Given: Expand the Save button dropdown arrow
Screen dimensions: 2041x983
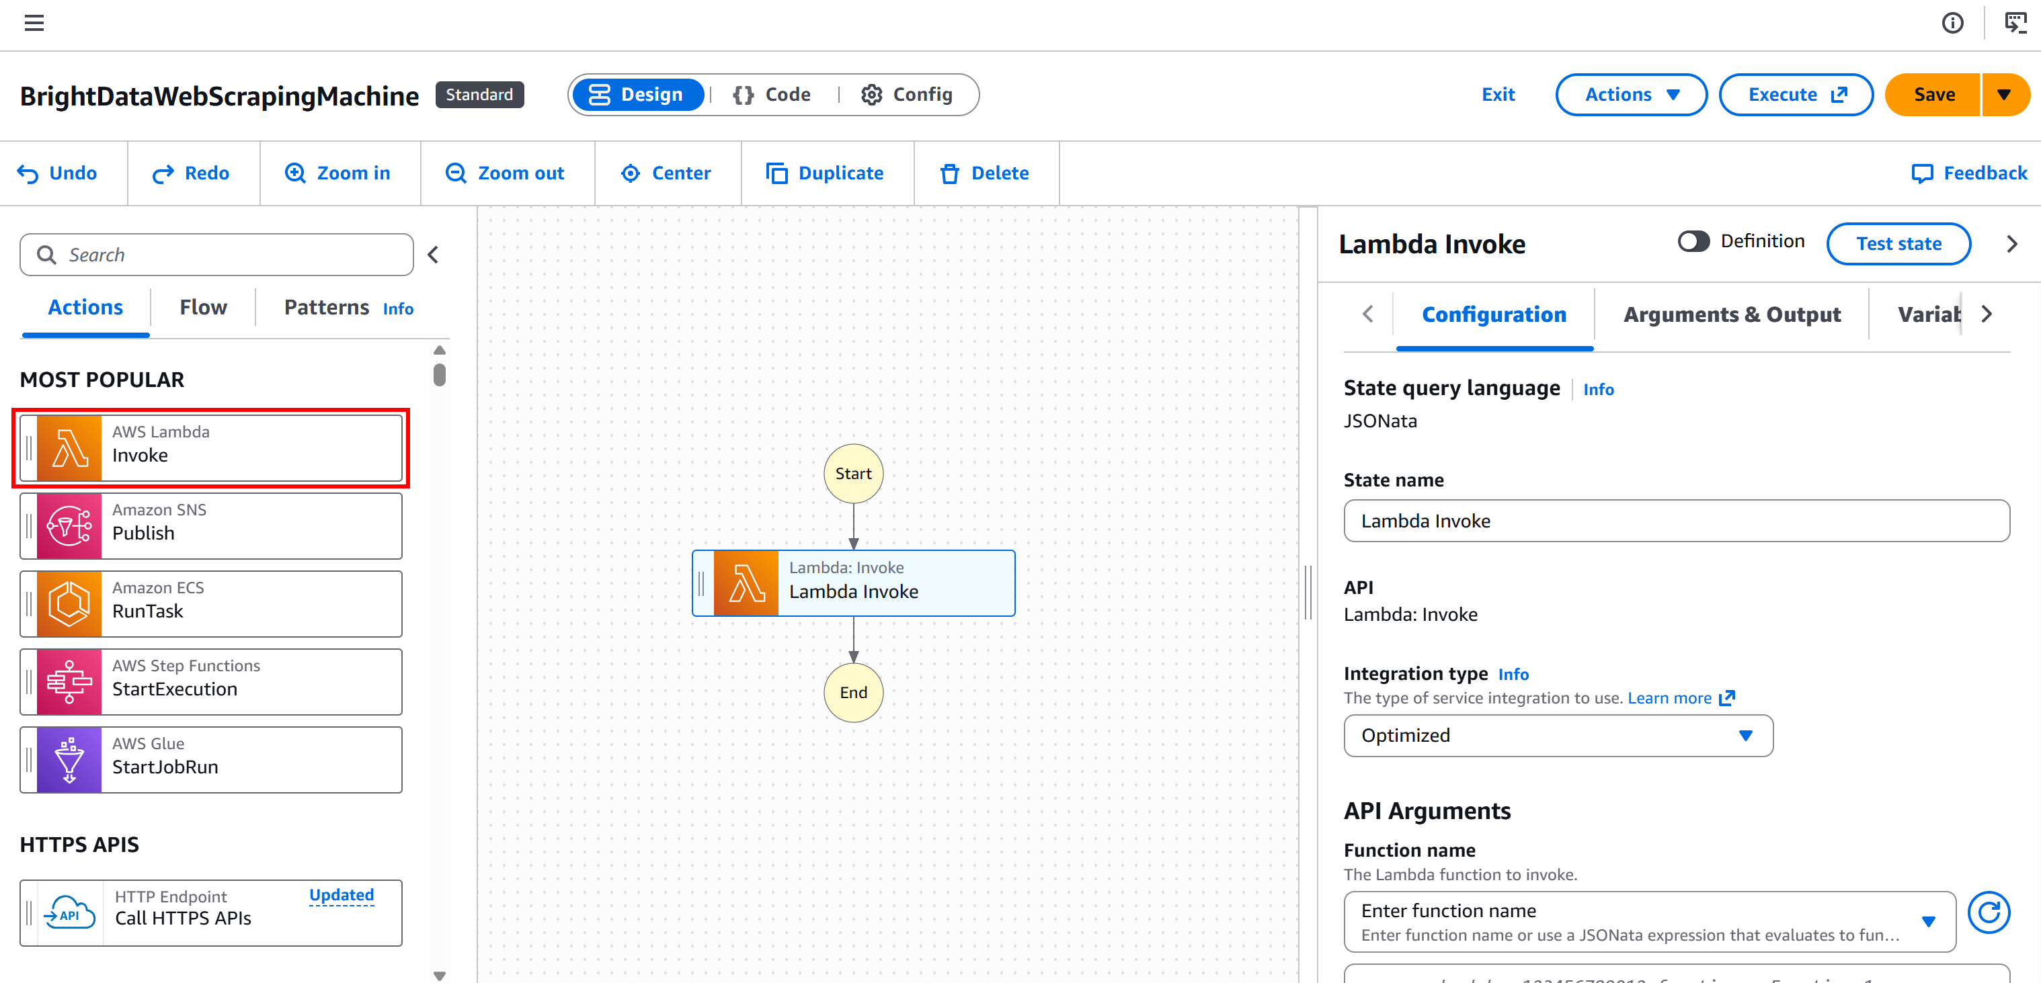Looking at the screenshot, I should (2006, 94).
